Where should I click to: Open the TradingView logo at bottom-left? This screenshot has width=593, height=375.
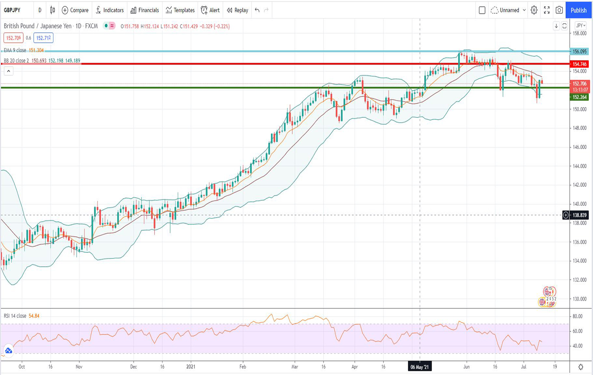click(x=8, y=351)
